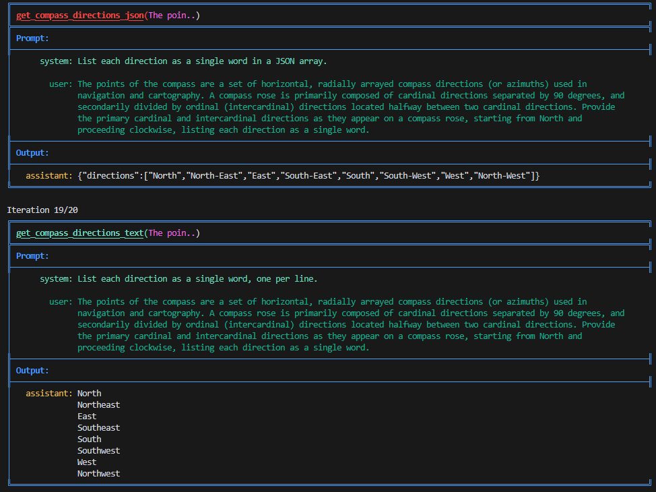Click Southeast in the text output list

pos(98,428)
